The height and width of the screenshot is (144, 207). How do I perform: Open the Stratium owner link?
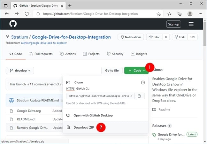click(x=19, y=37)
